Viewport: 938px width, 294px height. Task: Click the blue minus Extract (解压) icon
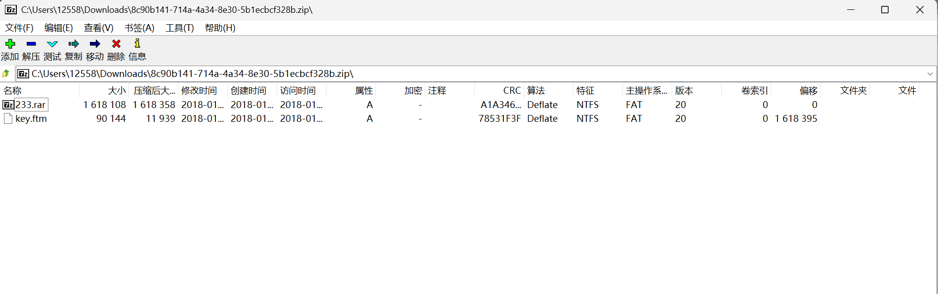click(x=31, y=44)
